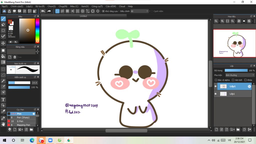
Task: Select the Mapping Pen brush
Action: pyautogui.click(x=21, y=125)
